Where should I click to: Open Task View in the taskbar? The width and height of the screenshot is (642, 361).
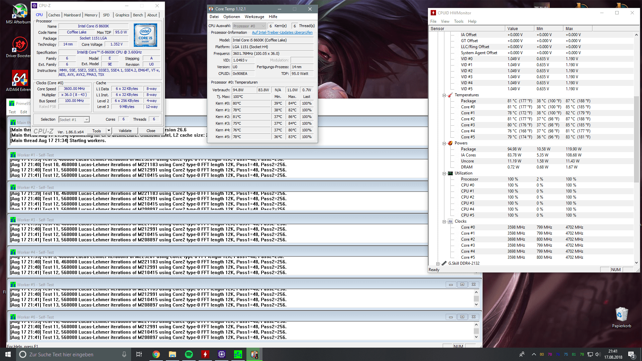click(139, 354)
